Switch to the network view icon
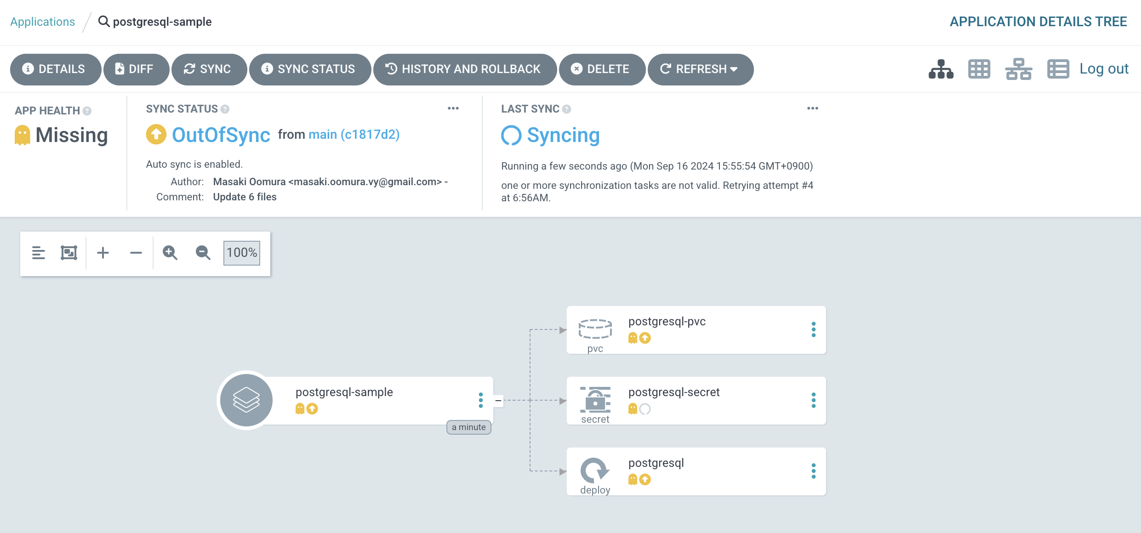The image size is (1141, 533). coord(1018,69)
